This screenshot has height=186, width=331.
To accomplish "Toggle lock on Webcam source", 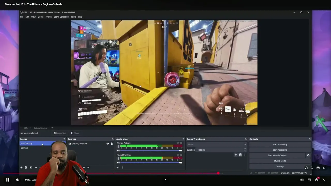I will 112,144.
